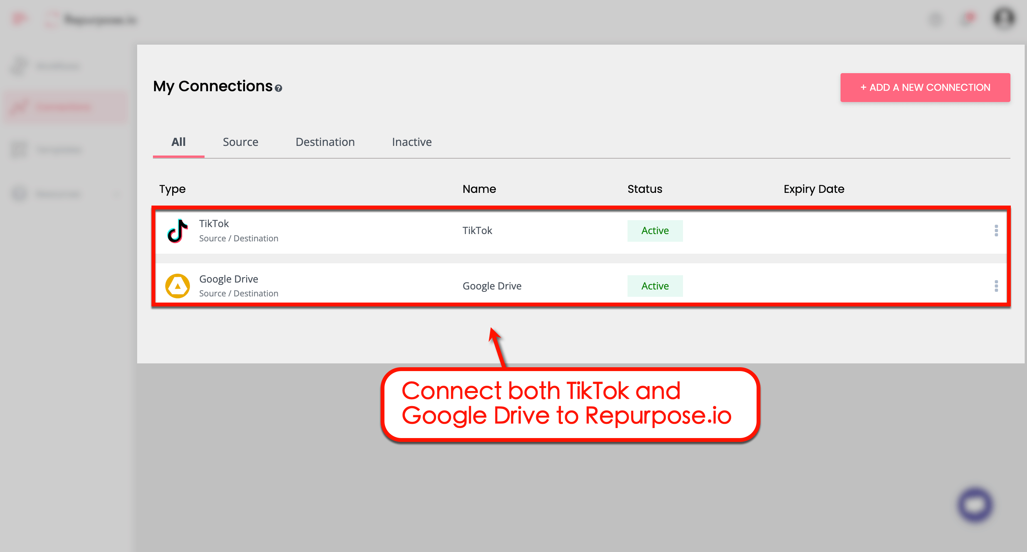The height and width of the screenshot is (552, 1027).
Task: Expand the Resources sidebar section chevron
Action: pyautogui.click(x=116, y=194)
